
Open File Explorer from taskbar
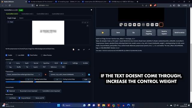coord(103,105)
